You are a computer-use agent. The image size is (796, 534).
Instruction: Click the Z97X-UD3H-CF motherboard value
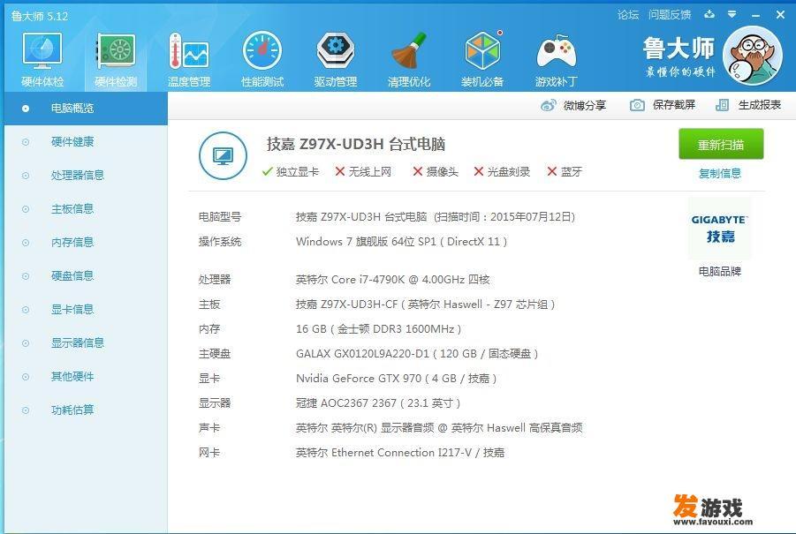(x=426, y=305)
